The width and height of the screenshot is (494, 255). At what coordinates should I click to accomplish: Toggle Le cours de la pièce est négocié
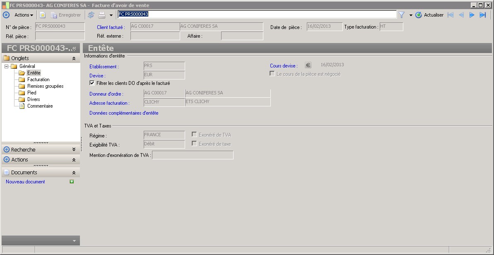pyautogui.click(x=272, y=74)
